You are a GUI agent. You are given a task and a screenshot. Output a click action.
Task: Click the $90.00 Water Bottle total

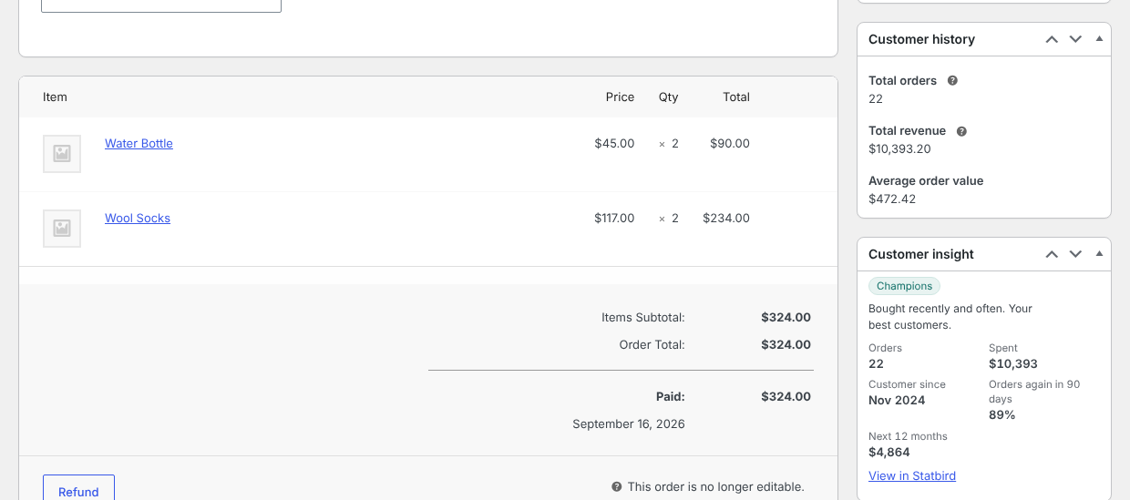(730, 144)
